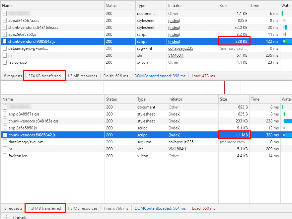The width and height of the screenshot is (292, 219).
Task: Click the 1.1 MB size cell in bottom panel
Action: pyautogui.click(x=234, y=135)
